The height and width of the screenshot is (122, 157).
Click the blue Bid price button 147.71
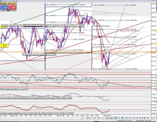pyautogui.click(x=4, y=7)
